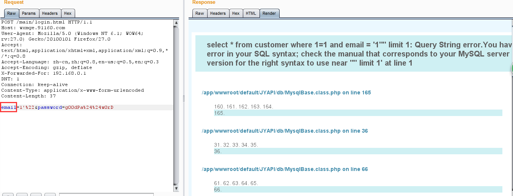Screen dimensions: 513x196
Task: Select the Response Render tab
Action: (269, 13)
